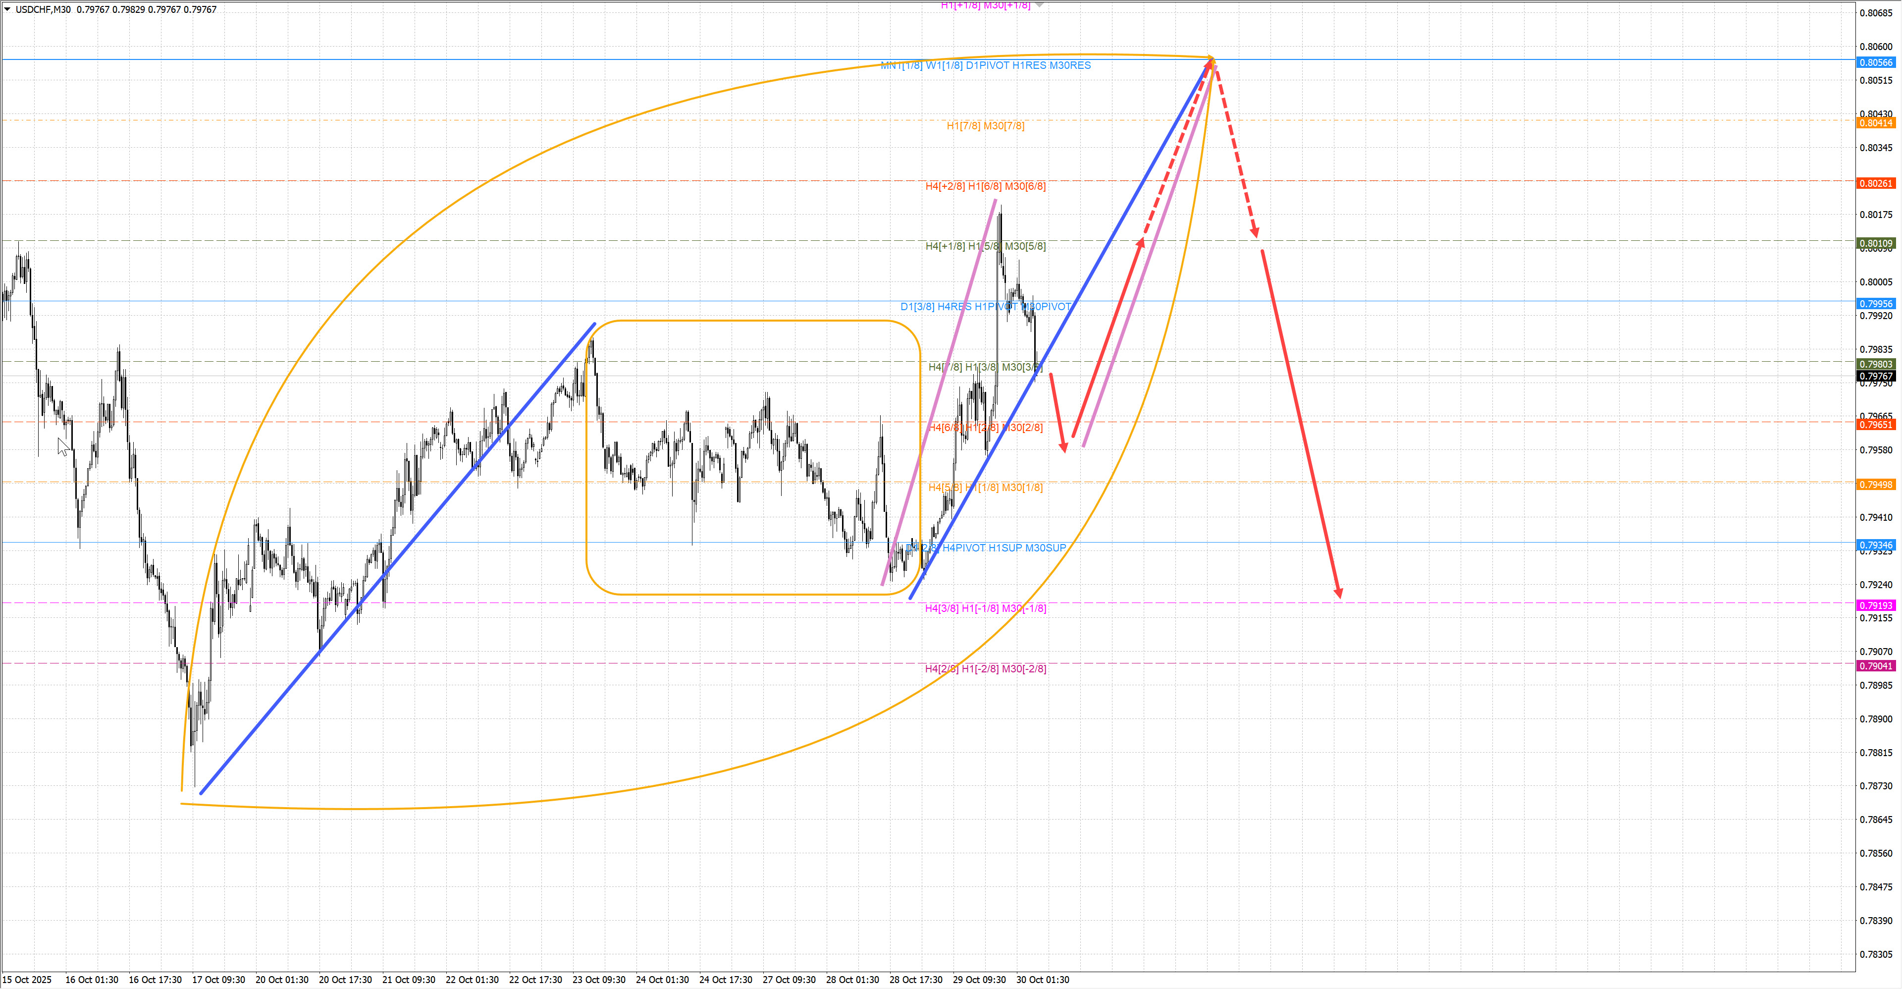This screenshot has height=989, width=1902.
Task: Select the black 0.79767 current price tag
Action: click(x=1875, y=377)
